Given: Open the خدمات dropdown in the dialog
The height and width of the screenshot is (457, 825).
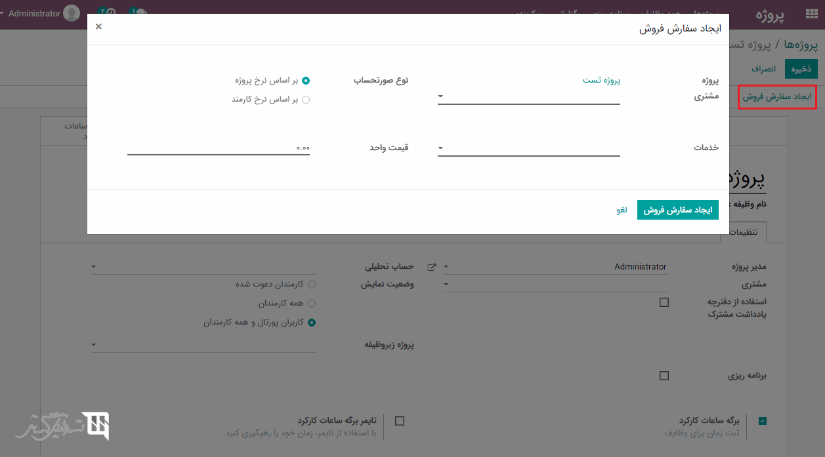Looking at the screenshot, I should pos(528,148).
